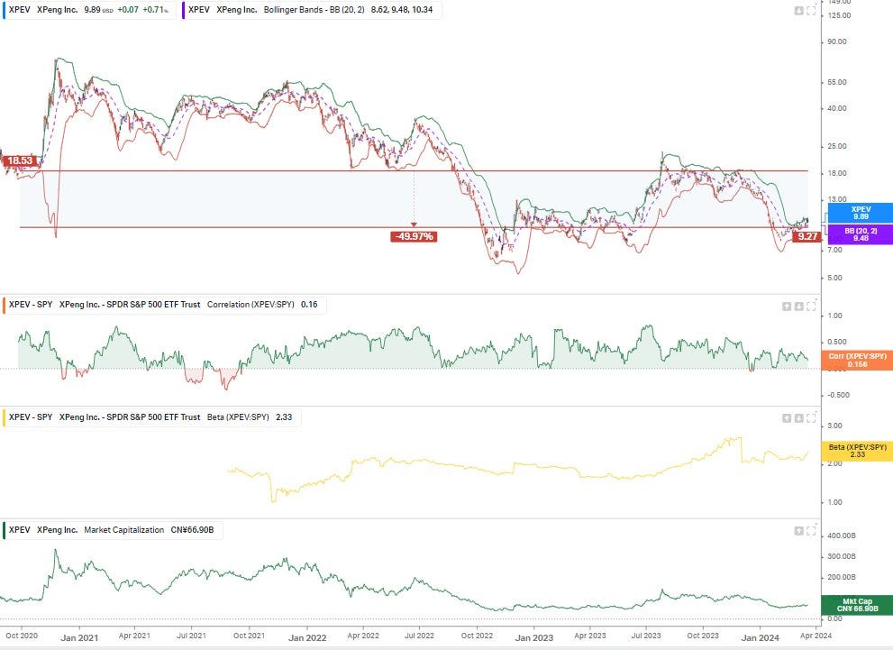
Task: Click the 13.00 price scale value
Action: (x=837, y=199)
